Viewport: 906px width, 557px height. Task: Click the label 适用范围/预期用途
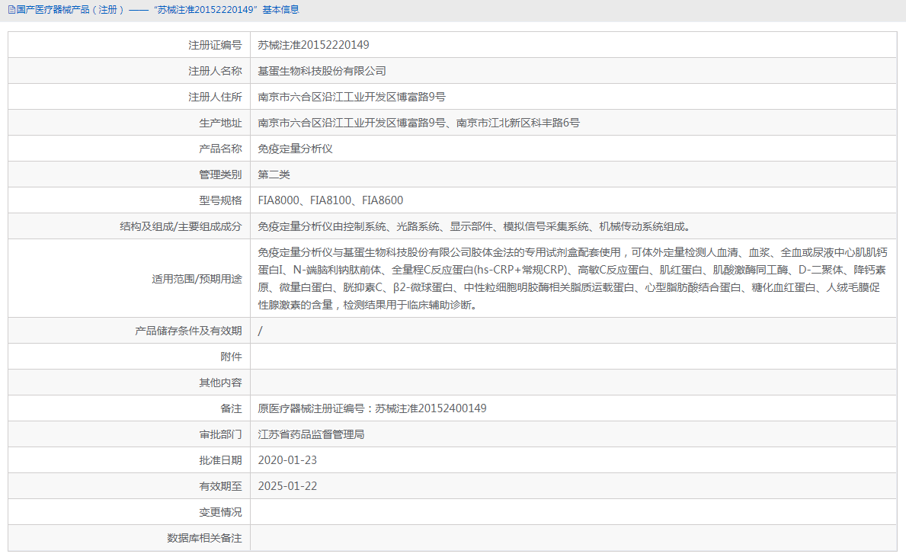(197, 279)
